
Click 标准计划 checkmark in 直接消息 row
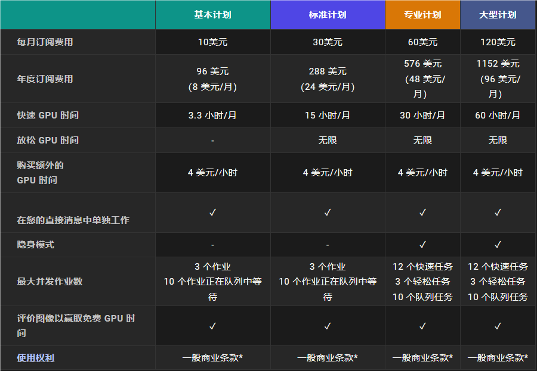coord(328,213)
